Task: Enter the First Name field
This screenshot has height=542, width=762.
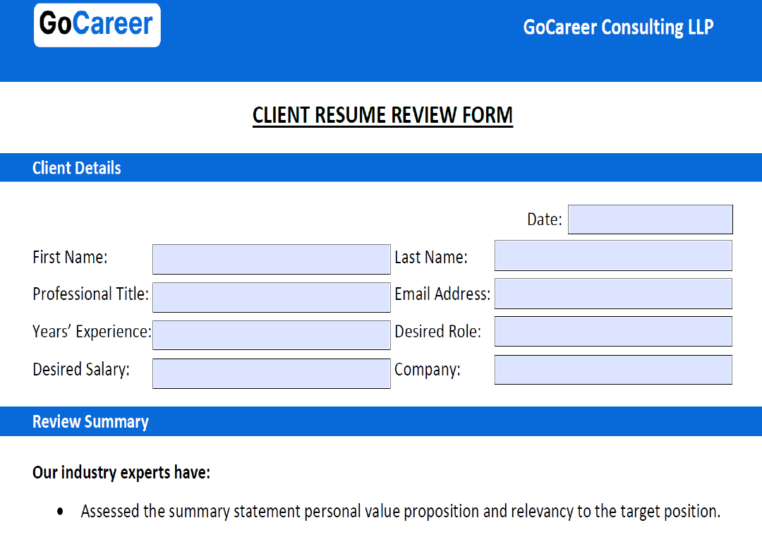Action: [271, 259]
